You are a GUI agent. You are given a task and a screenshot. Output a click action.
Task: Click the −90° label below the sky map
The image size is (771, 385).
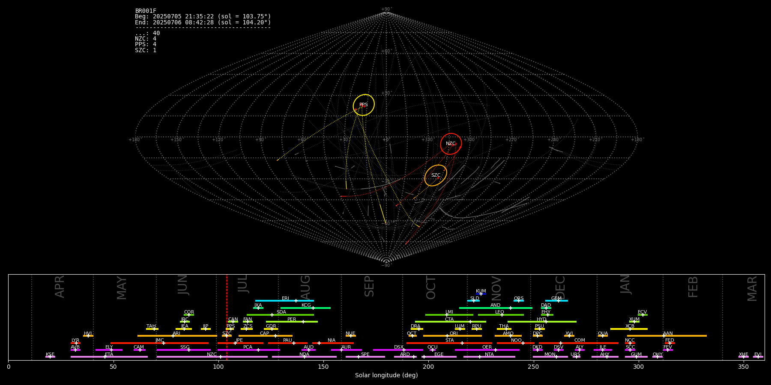(386, 266)
